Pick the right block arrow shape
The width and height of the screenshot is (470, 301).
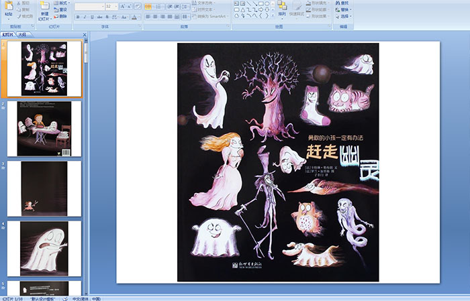[261, 10]
